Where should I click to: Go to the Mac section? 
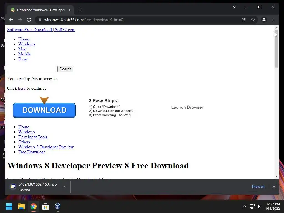(22, 49)
